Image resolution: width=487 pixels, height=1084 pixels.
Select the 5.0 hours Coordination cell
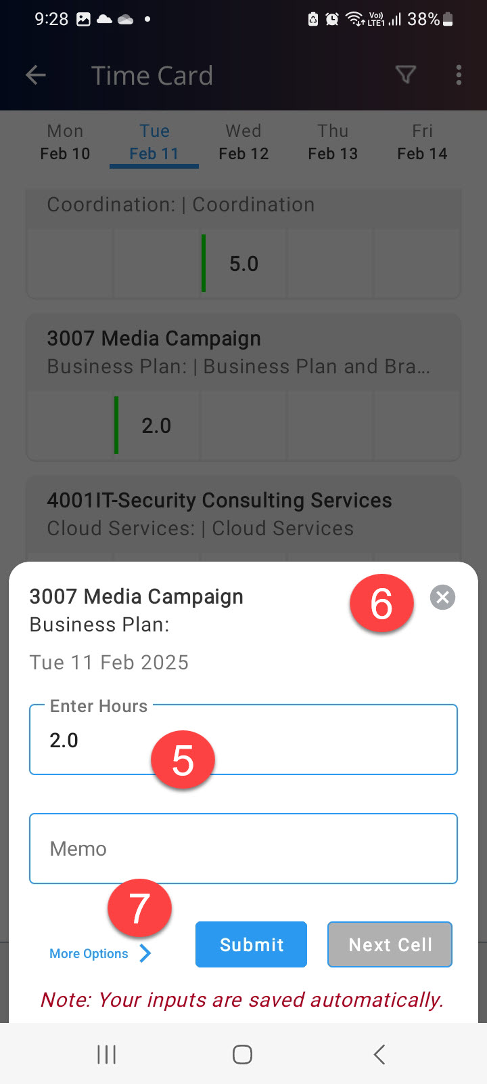tap(244, 263)
